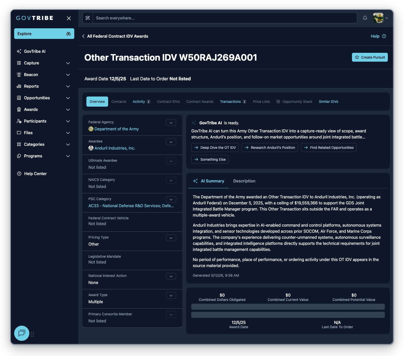Expand the Categories menu chevron
The width and height of the screenshot is (404, 356).
point(68,144)
